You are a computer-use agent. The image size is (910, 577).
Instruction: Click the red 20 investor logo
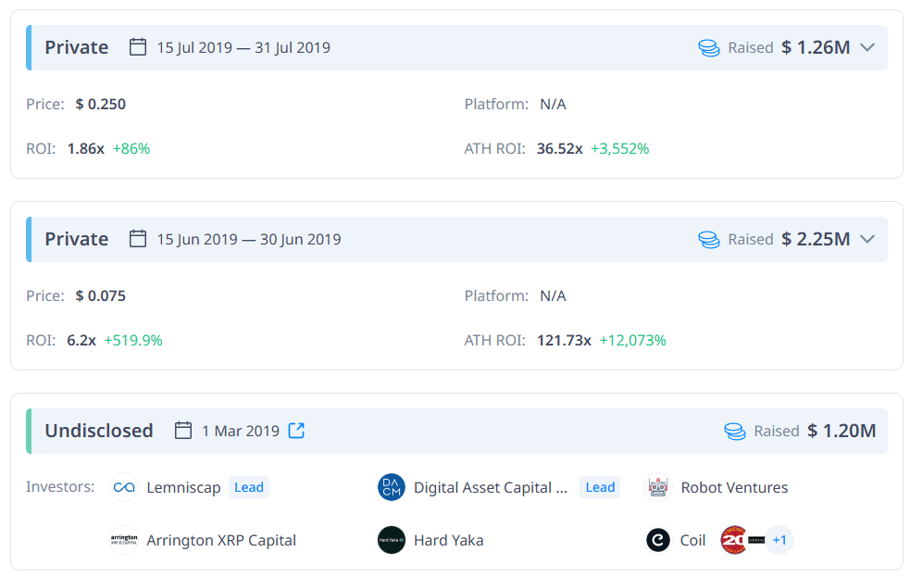(734, 540)
